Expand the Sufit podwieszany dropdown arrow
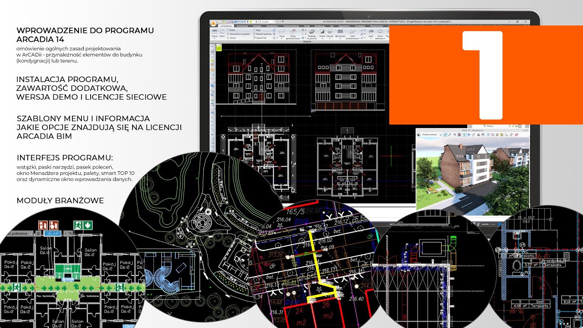 pyautogui.click(x=358, y=39)
